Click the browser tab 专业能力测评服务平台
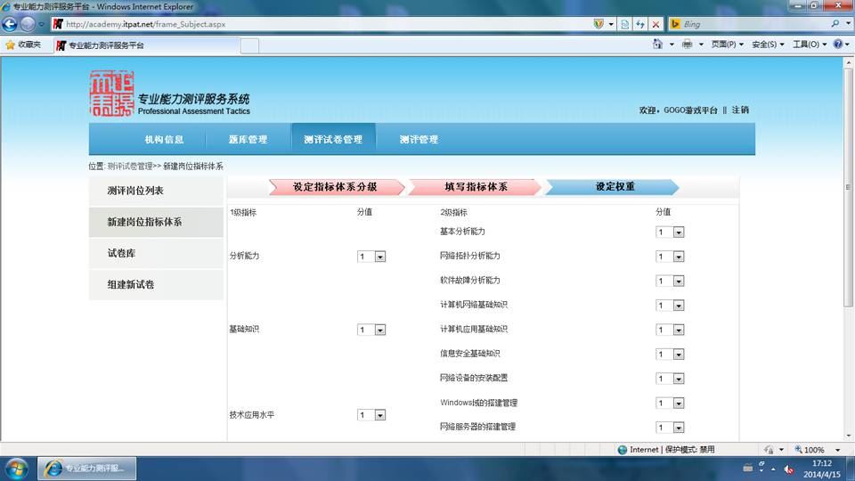855x481 pixels. pos(147,45)
